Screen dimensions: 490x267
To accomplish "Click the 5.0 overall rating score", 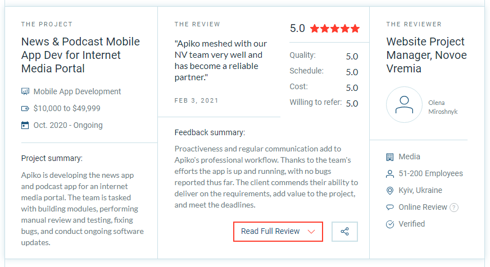I will click(297, 29).
